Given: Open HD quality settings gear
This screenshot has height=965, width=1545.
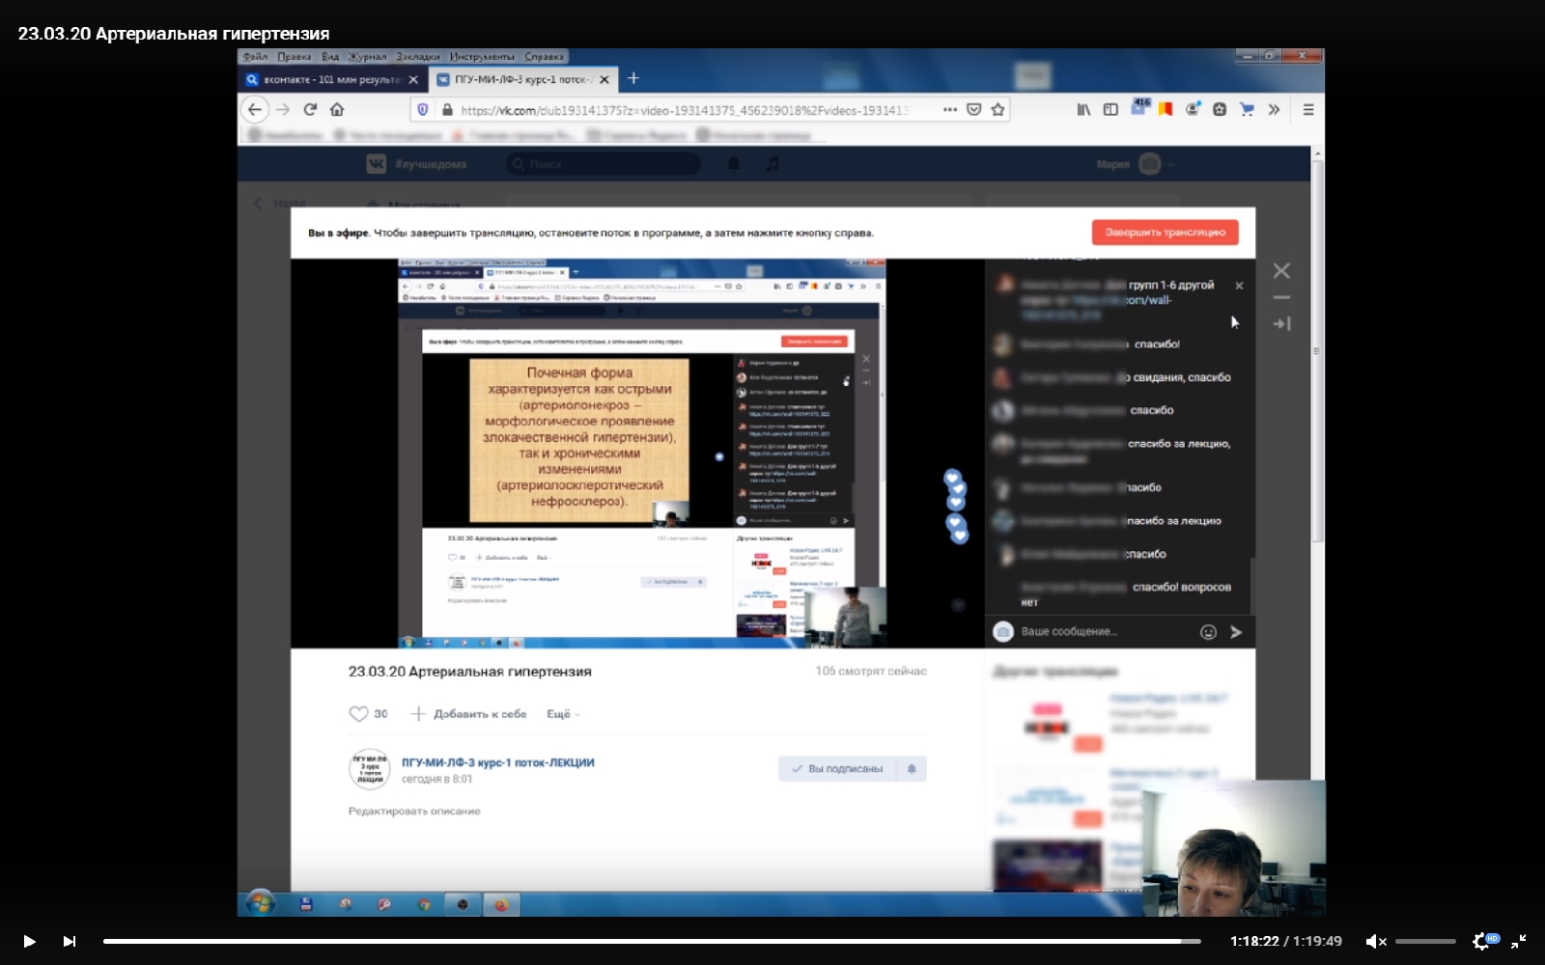Looking at the screenshot, I should pyautogui.click(x=1484, y=941).
